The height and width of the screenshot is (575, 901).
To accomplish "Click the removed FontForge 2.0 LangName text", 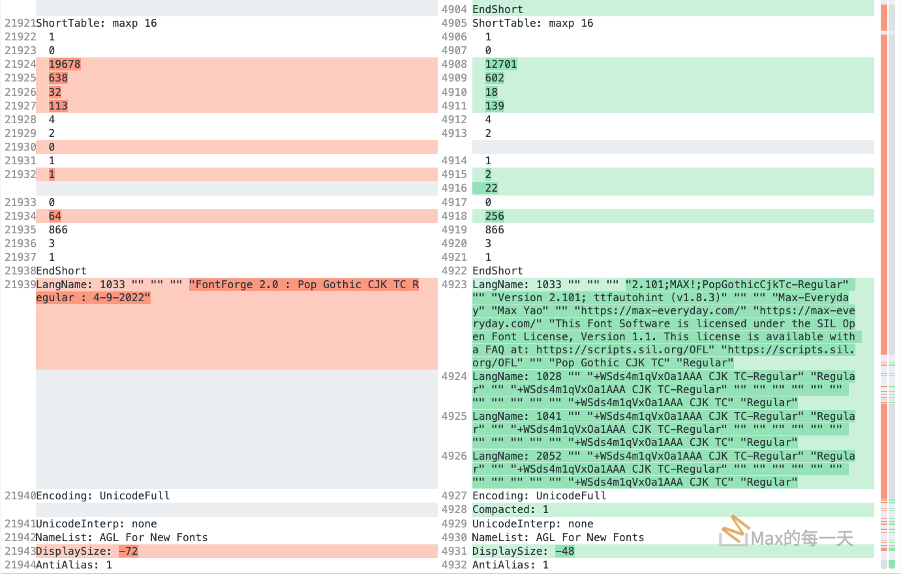I will coord(303,285).
